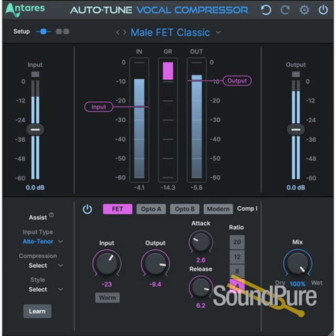Select ratio 12
Image resolution: width=336 pixels, height=336 pixels.
237,257
